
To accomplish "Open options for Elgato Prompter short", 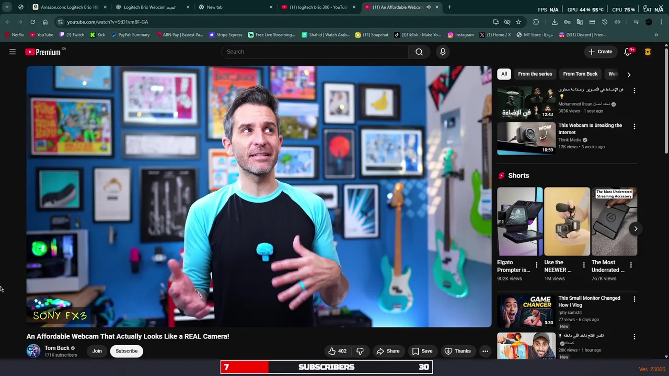I will pyautogui.click(x=536, y=265).
